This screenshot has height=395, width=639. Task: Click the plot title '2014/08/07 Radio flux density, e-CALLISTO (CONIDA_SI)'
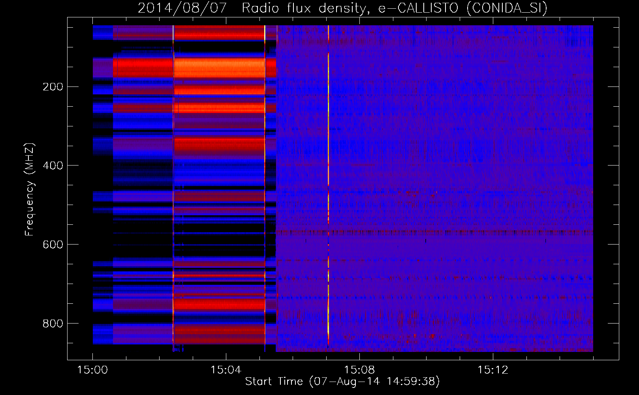342,8
